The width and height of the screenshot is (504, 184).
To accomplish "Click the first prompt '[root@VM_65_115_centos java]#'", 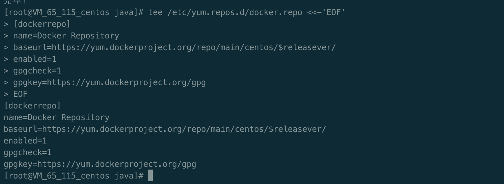I will (x=74, y=13).
